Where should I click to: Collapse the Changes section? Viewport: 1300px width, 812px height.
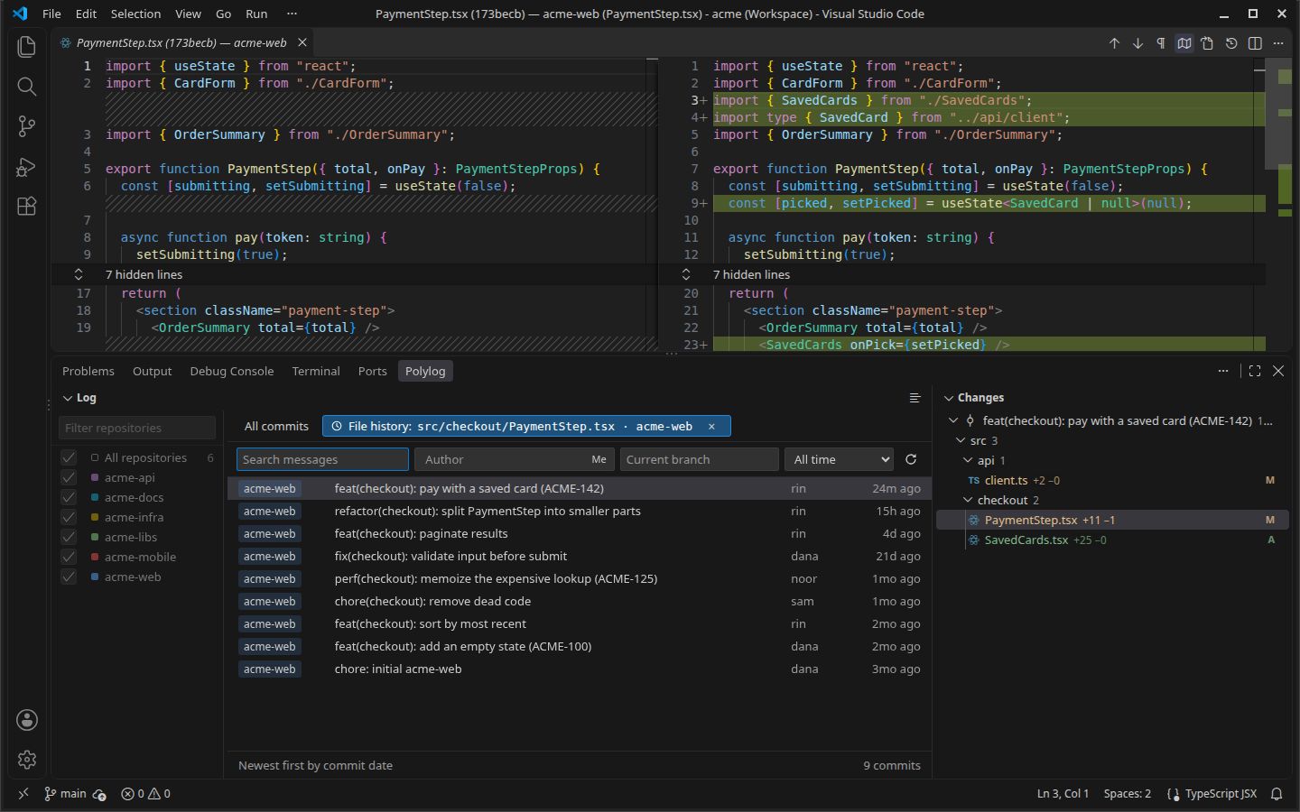tap(949, 398)
